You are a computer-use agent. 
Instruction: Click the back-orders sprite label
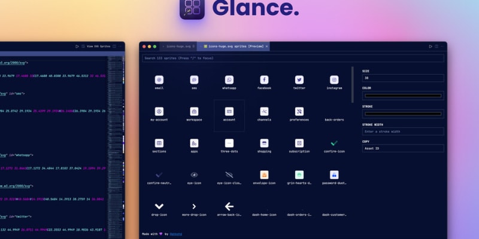334,120
